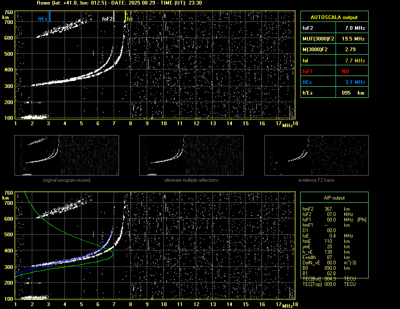Click the hmE 110 km row

[326, 241]
